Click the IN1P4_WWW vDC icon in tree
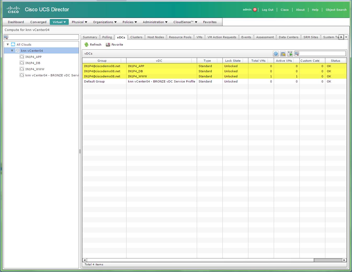352x272 pixels. click(22, 69)
